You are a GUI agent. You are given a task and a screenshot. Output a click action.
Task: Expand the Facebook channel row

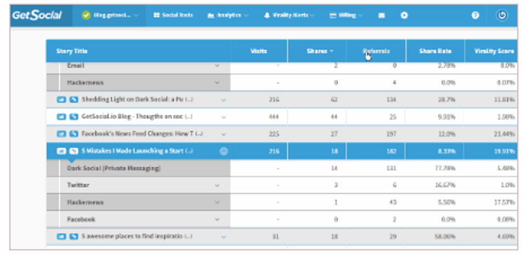click(x=217, y=219)
